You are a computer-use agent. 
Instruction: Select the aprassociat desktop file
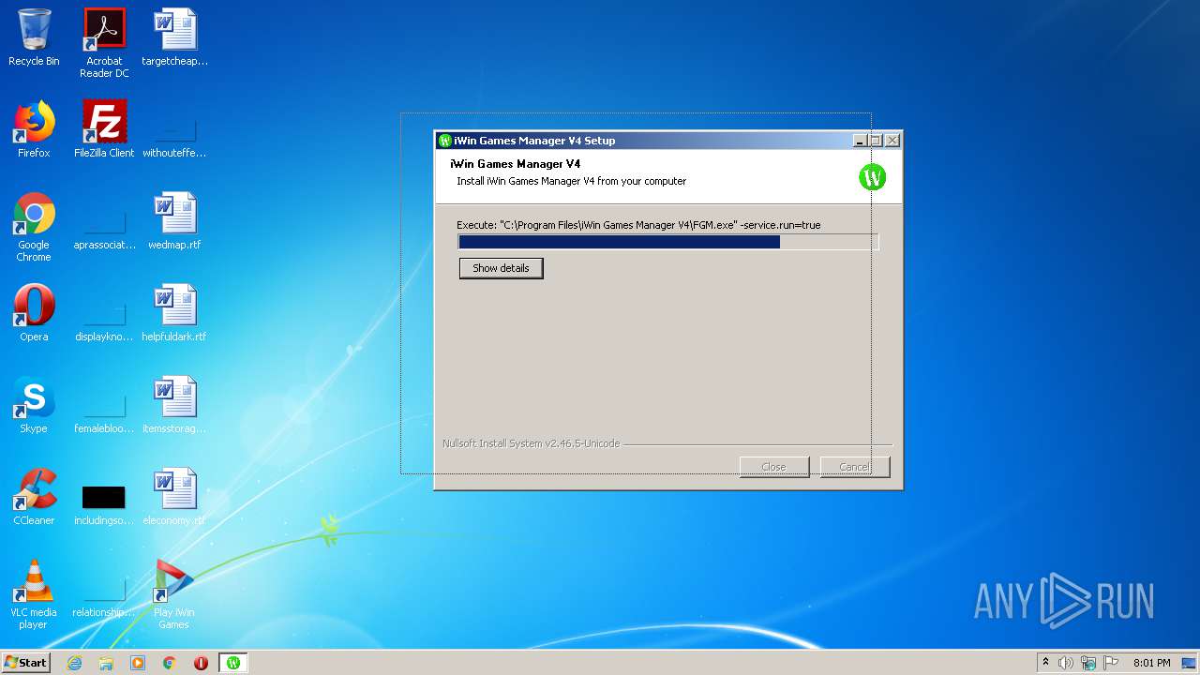[x=104, y=228]
